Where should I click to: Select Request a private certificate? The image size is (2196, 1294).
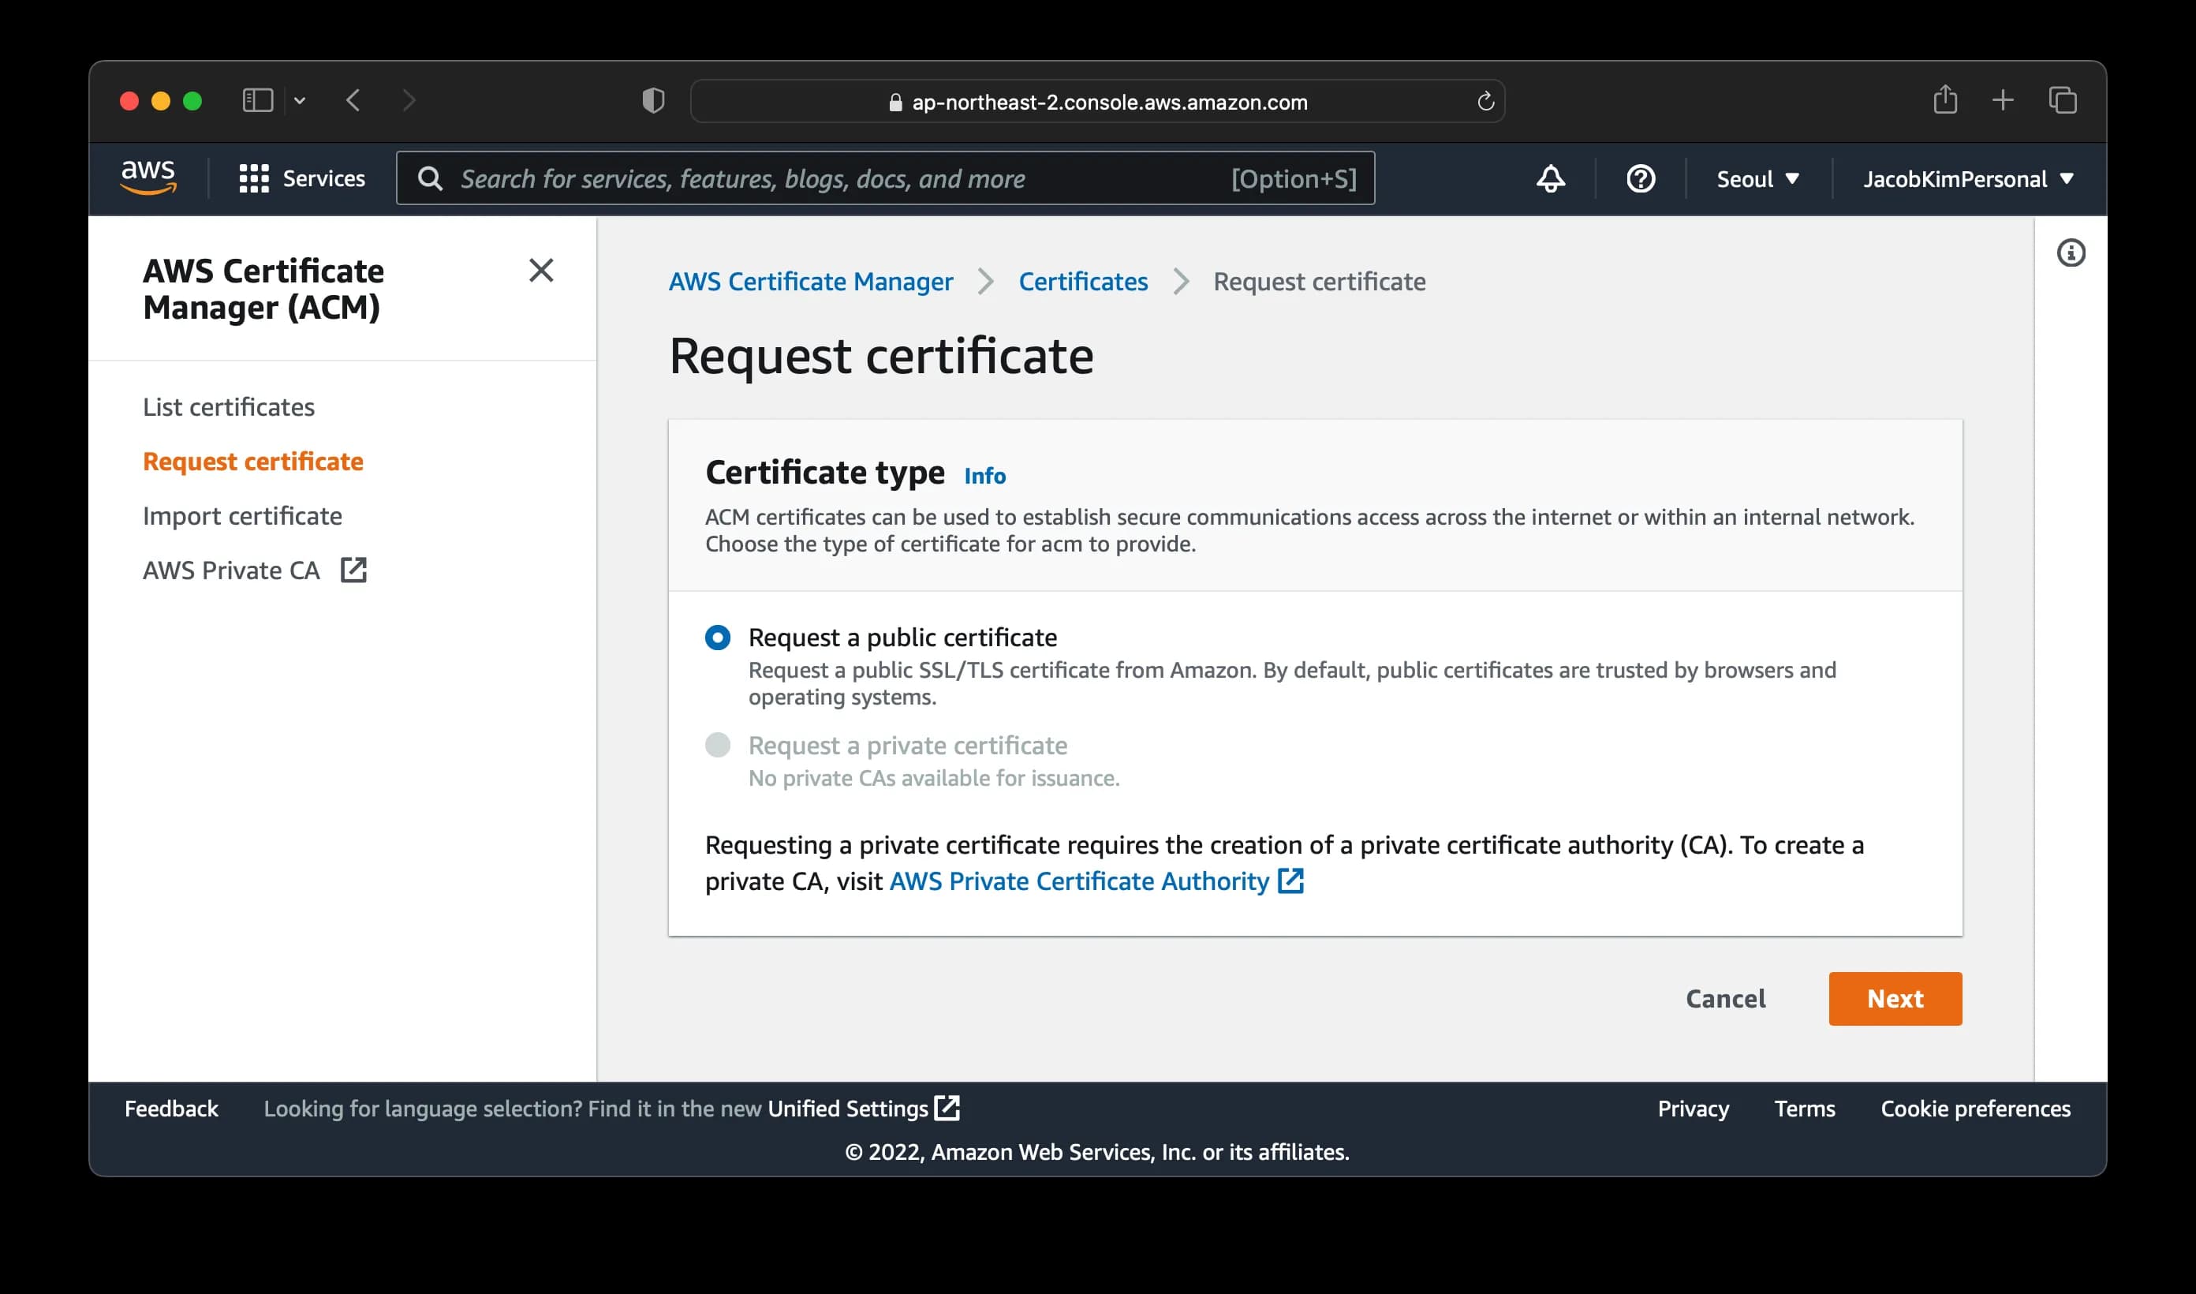[x=716, y=745]
